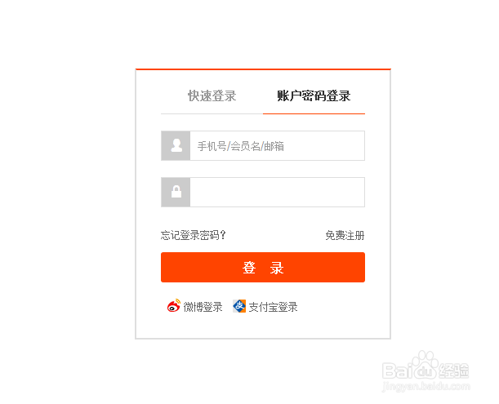The width and height of the screenshot is (499, 404).
Task: Click the user silhouette icon beside username field
Action: coord(176,145)
